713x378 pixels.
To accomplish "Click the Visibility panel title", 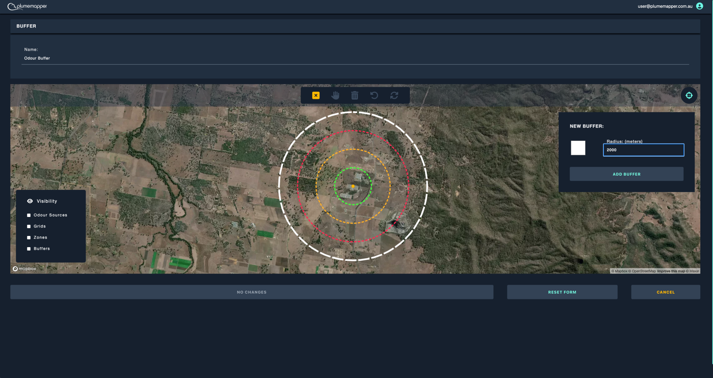I will click(x=47, y=201).
